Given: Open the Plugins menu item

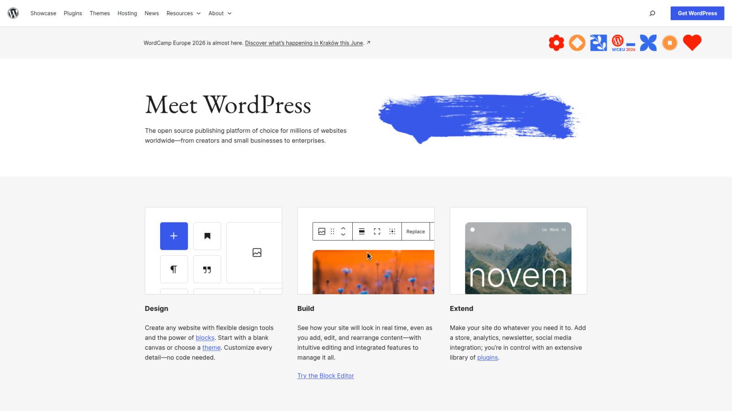Looking at the screenshot, I should [73, 13].
